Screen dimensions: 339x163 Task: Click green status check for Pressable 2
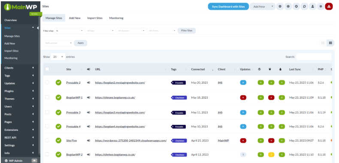coord(58,83)
